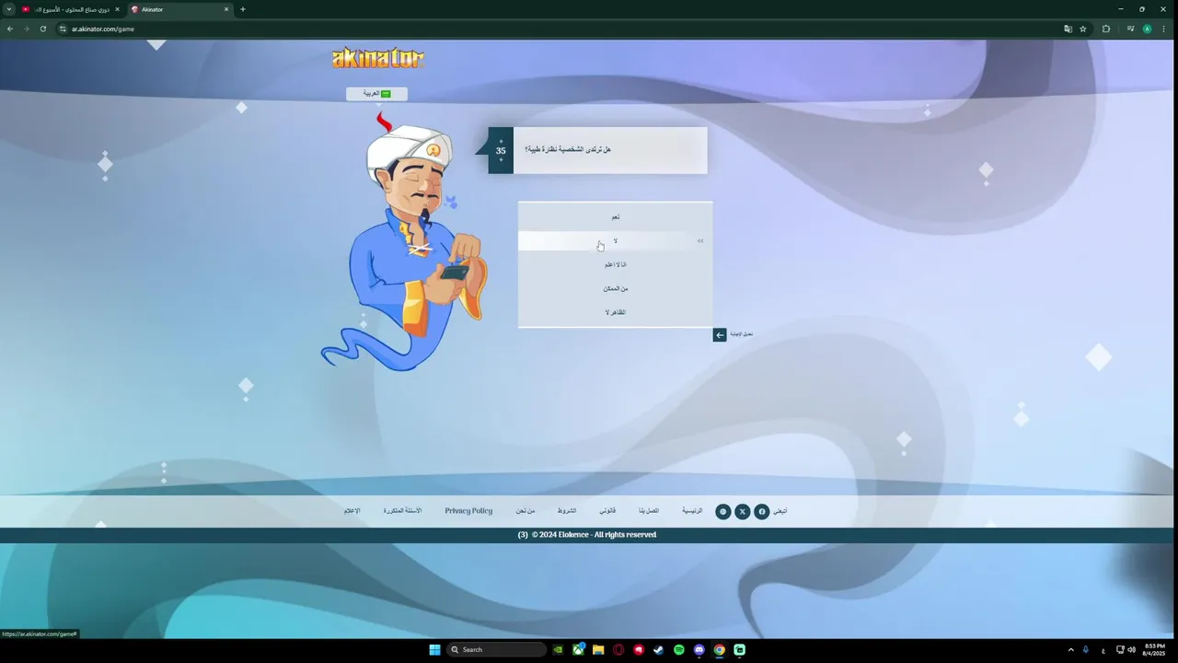Open the 'الشروط' footer link
Viewport: 1178px width, 663px height.
(567, 511)
